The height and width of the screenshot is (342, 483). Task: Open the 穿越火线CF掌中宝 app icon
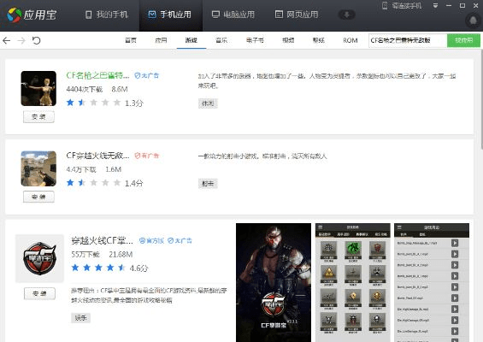tap(39, 258)
